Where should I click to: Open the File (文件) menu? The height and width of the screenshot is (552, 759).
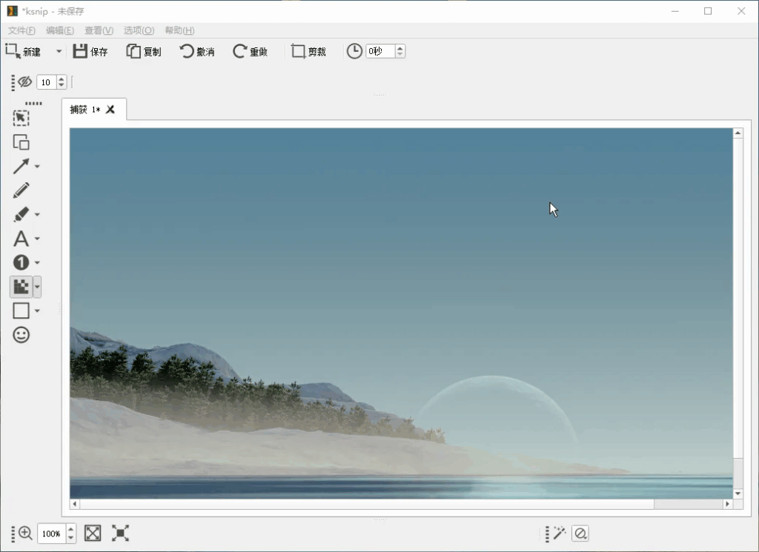click(21, 30)
